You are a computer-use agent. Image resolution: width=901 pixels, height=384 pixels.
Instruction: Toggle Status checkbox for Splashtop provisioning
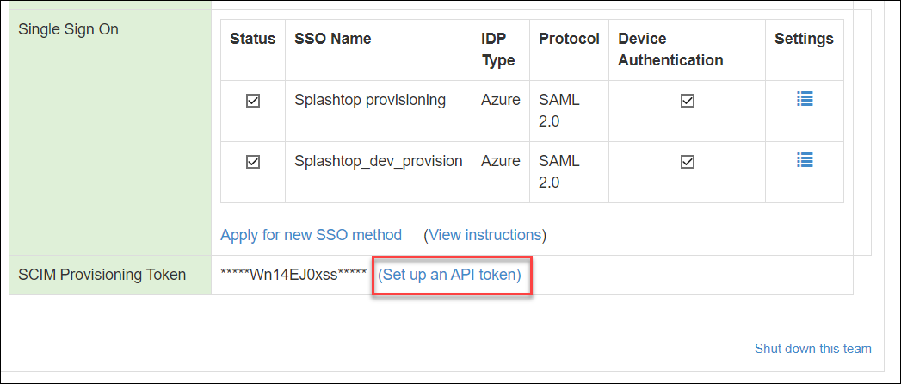click(253, 101)
